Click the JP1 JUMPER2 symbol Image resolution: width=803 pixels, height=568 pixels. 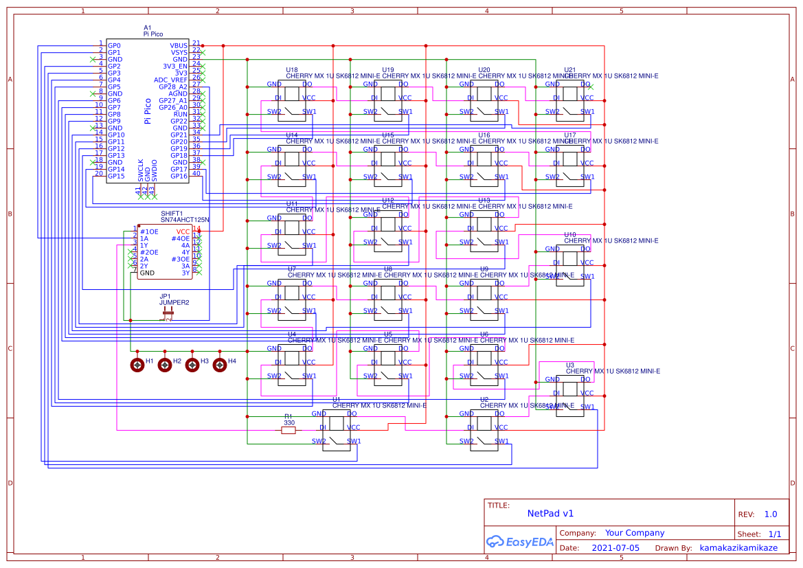[x=167, y=313]
